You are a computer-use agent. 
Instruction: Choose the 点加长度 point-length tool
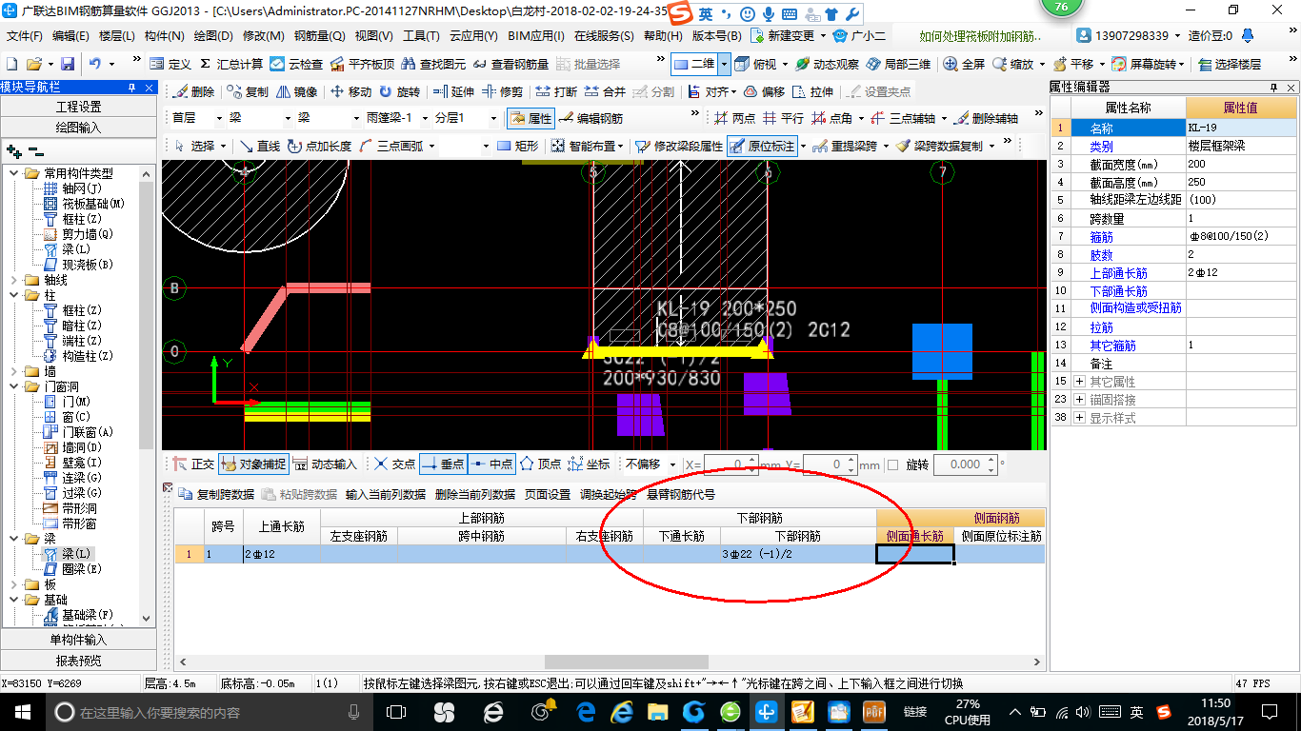(319, 146)
